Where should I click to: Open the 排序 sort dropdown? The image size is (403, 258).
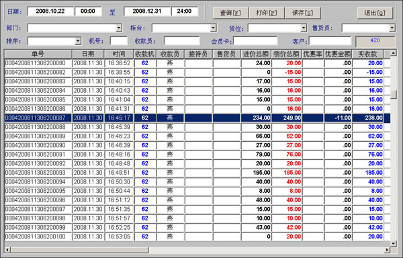click(x=78, y=41)
